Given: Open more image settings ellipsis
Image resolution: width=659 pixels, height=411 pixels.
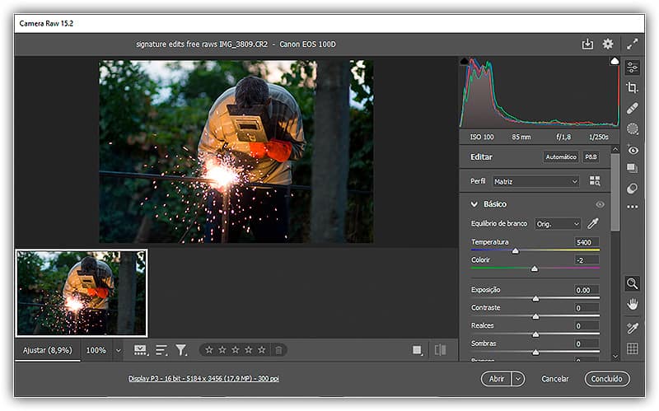Looking at the screenshot, I should pos(632,207).
